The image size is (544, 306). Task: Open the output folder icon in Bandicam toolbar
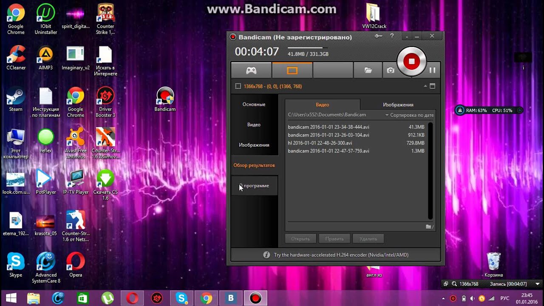click(368, 71)
